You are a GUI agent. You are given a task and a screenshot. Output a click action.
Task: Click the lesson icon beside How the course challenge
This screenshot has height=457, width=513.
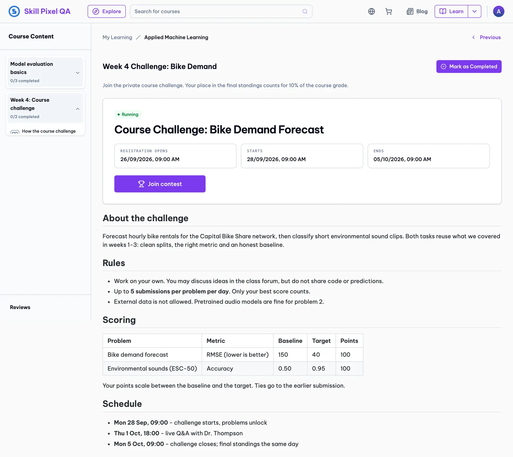click(15, 132)
